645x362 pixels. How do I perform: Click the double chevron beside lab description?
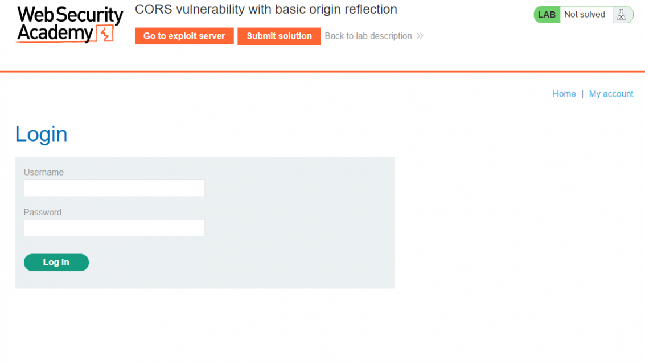[420, 36]
